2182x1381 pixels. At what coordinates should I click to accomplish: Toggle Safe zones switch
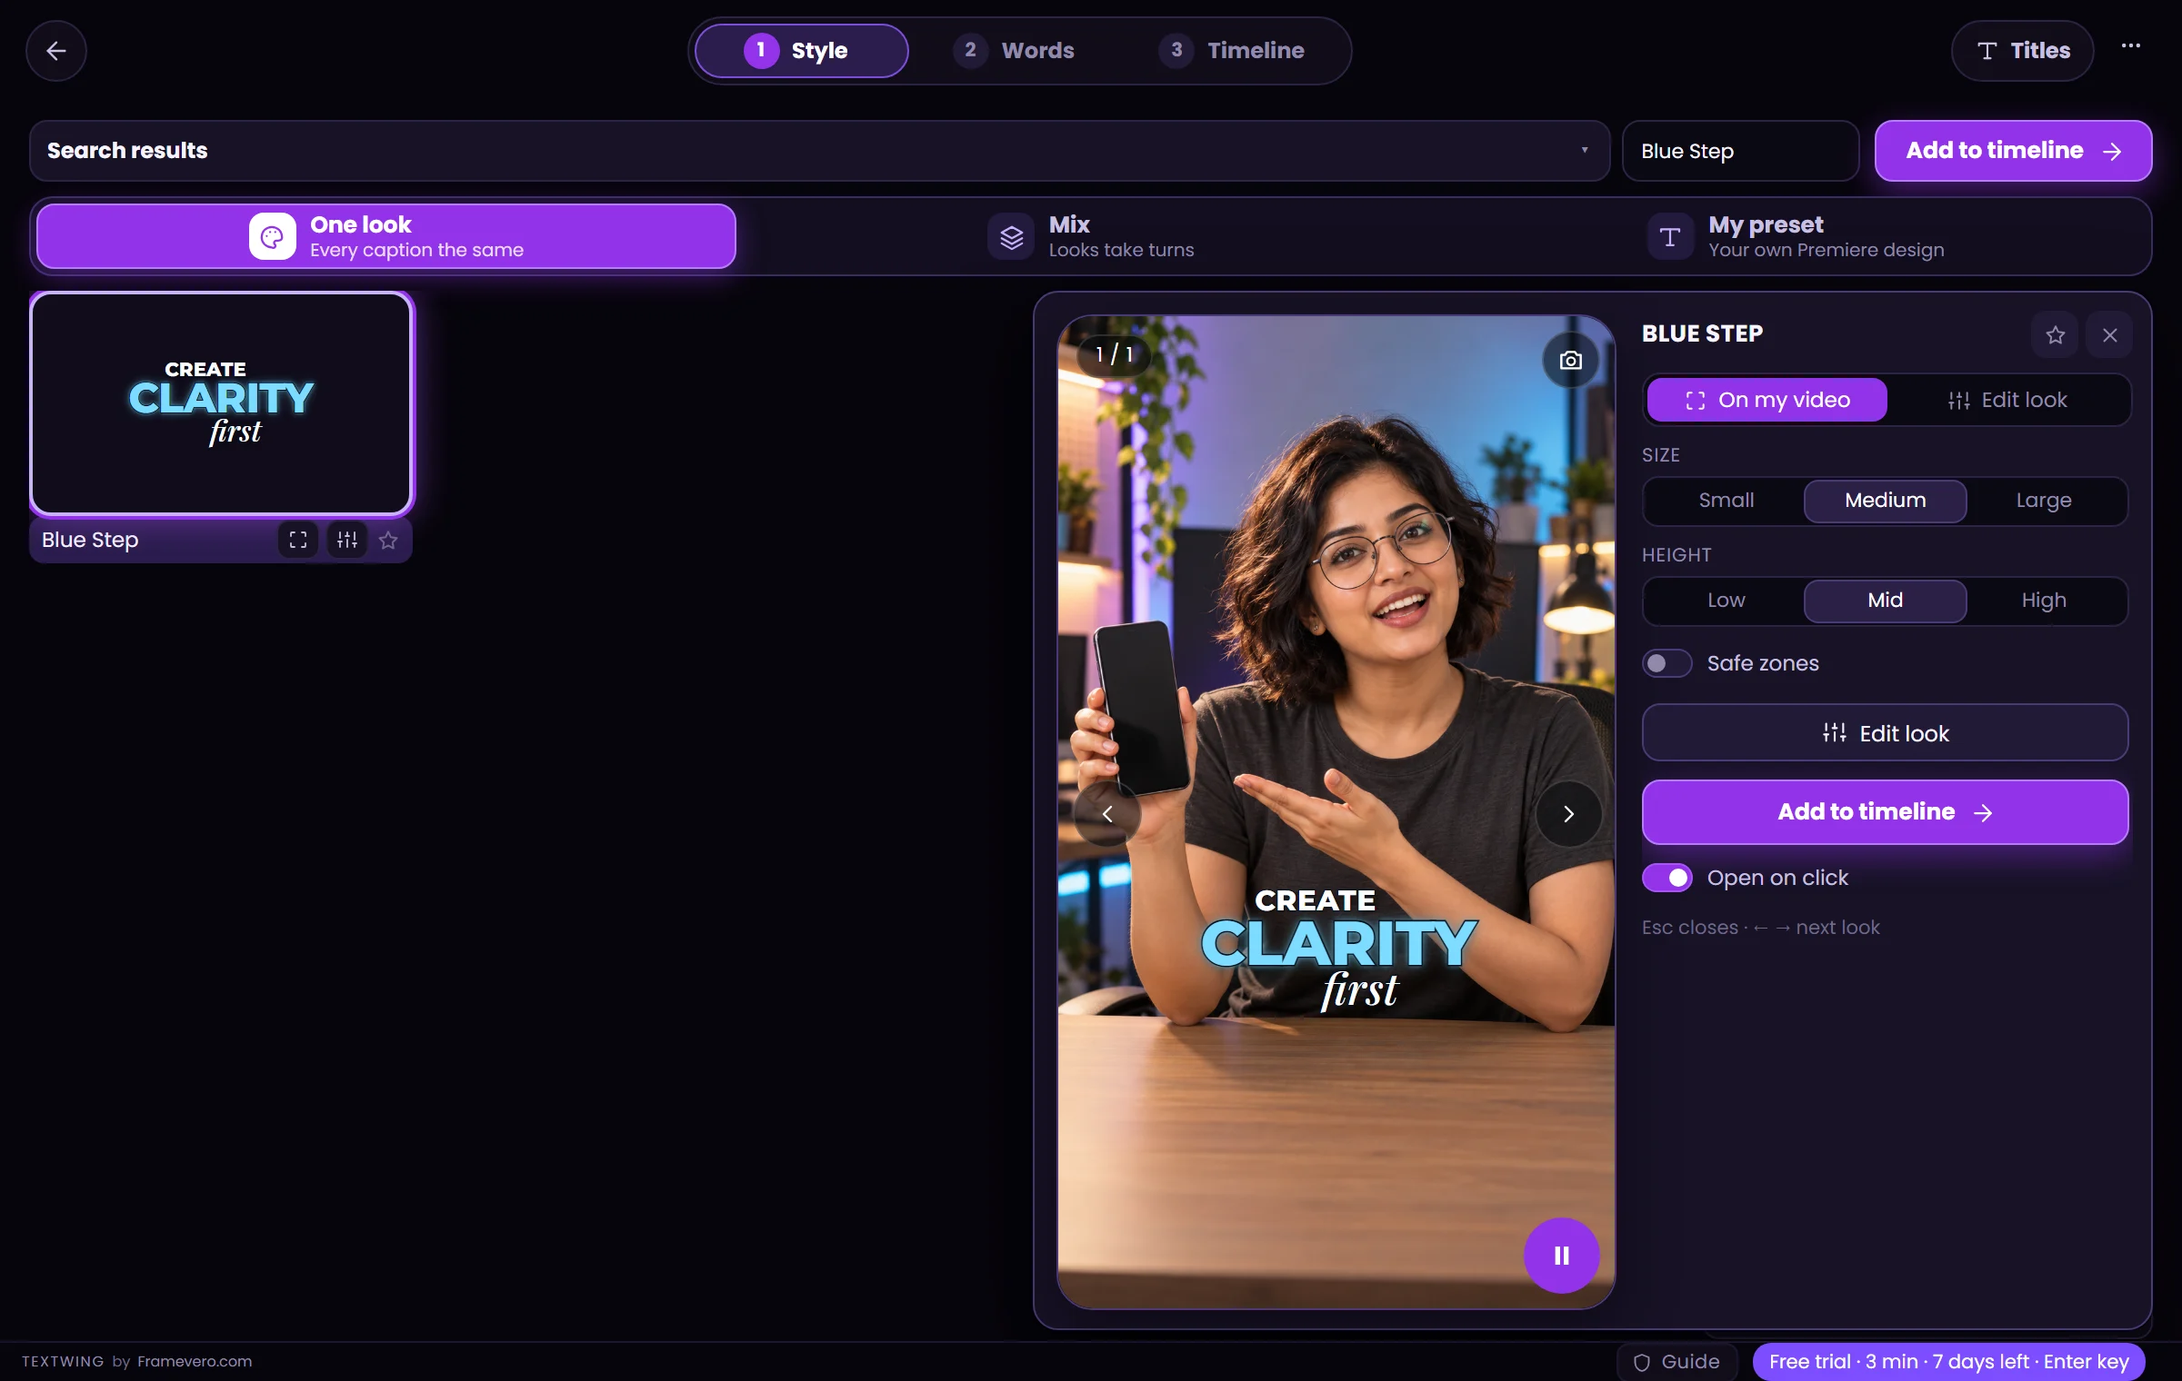coord(1667,663)
